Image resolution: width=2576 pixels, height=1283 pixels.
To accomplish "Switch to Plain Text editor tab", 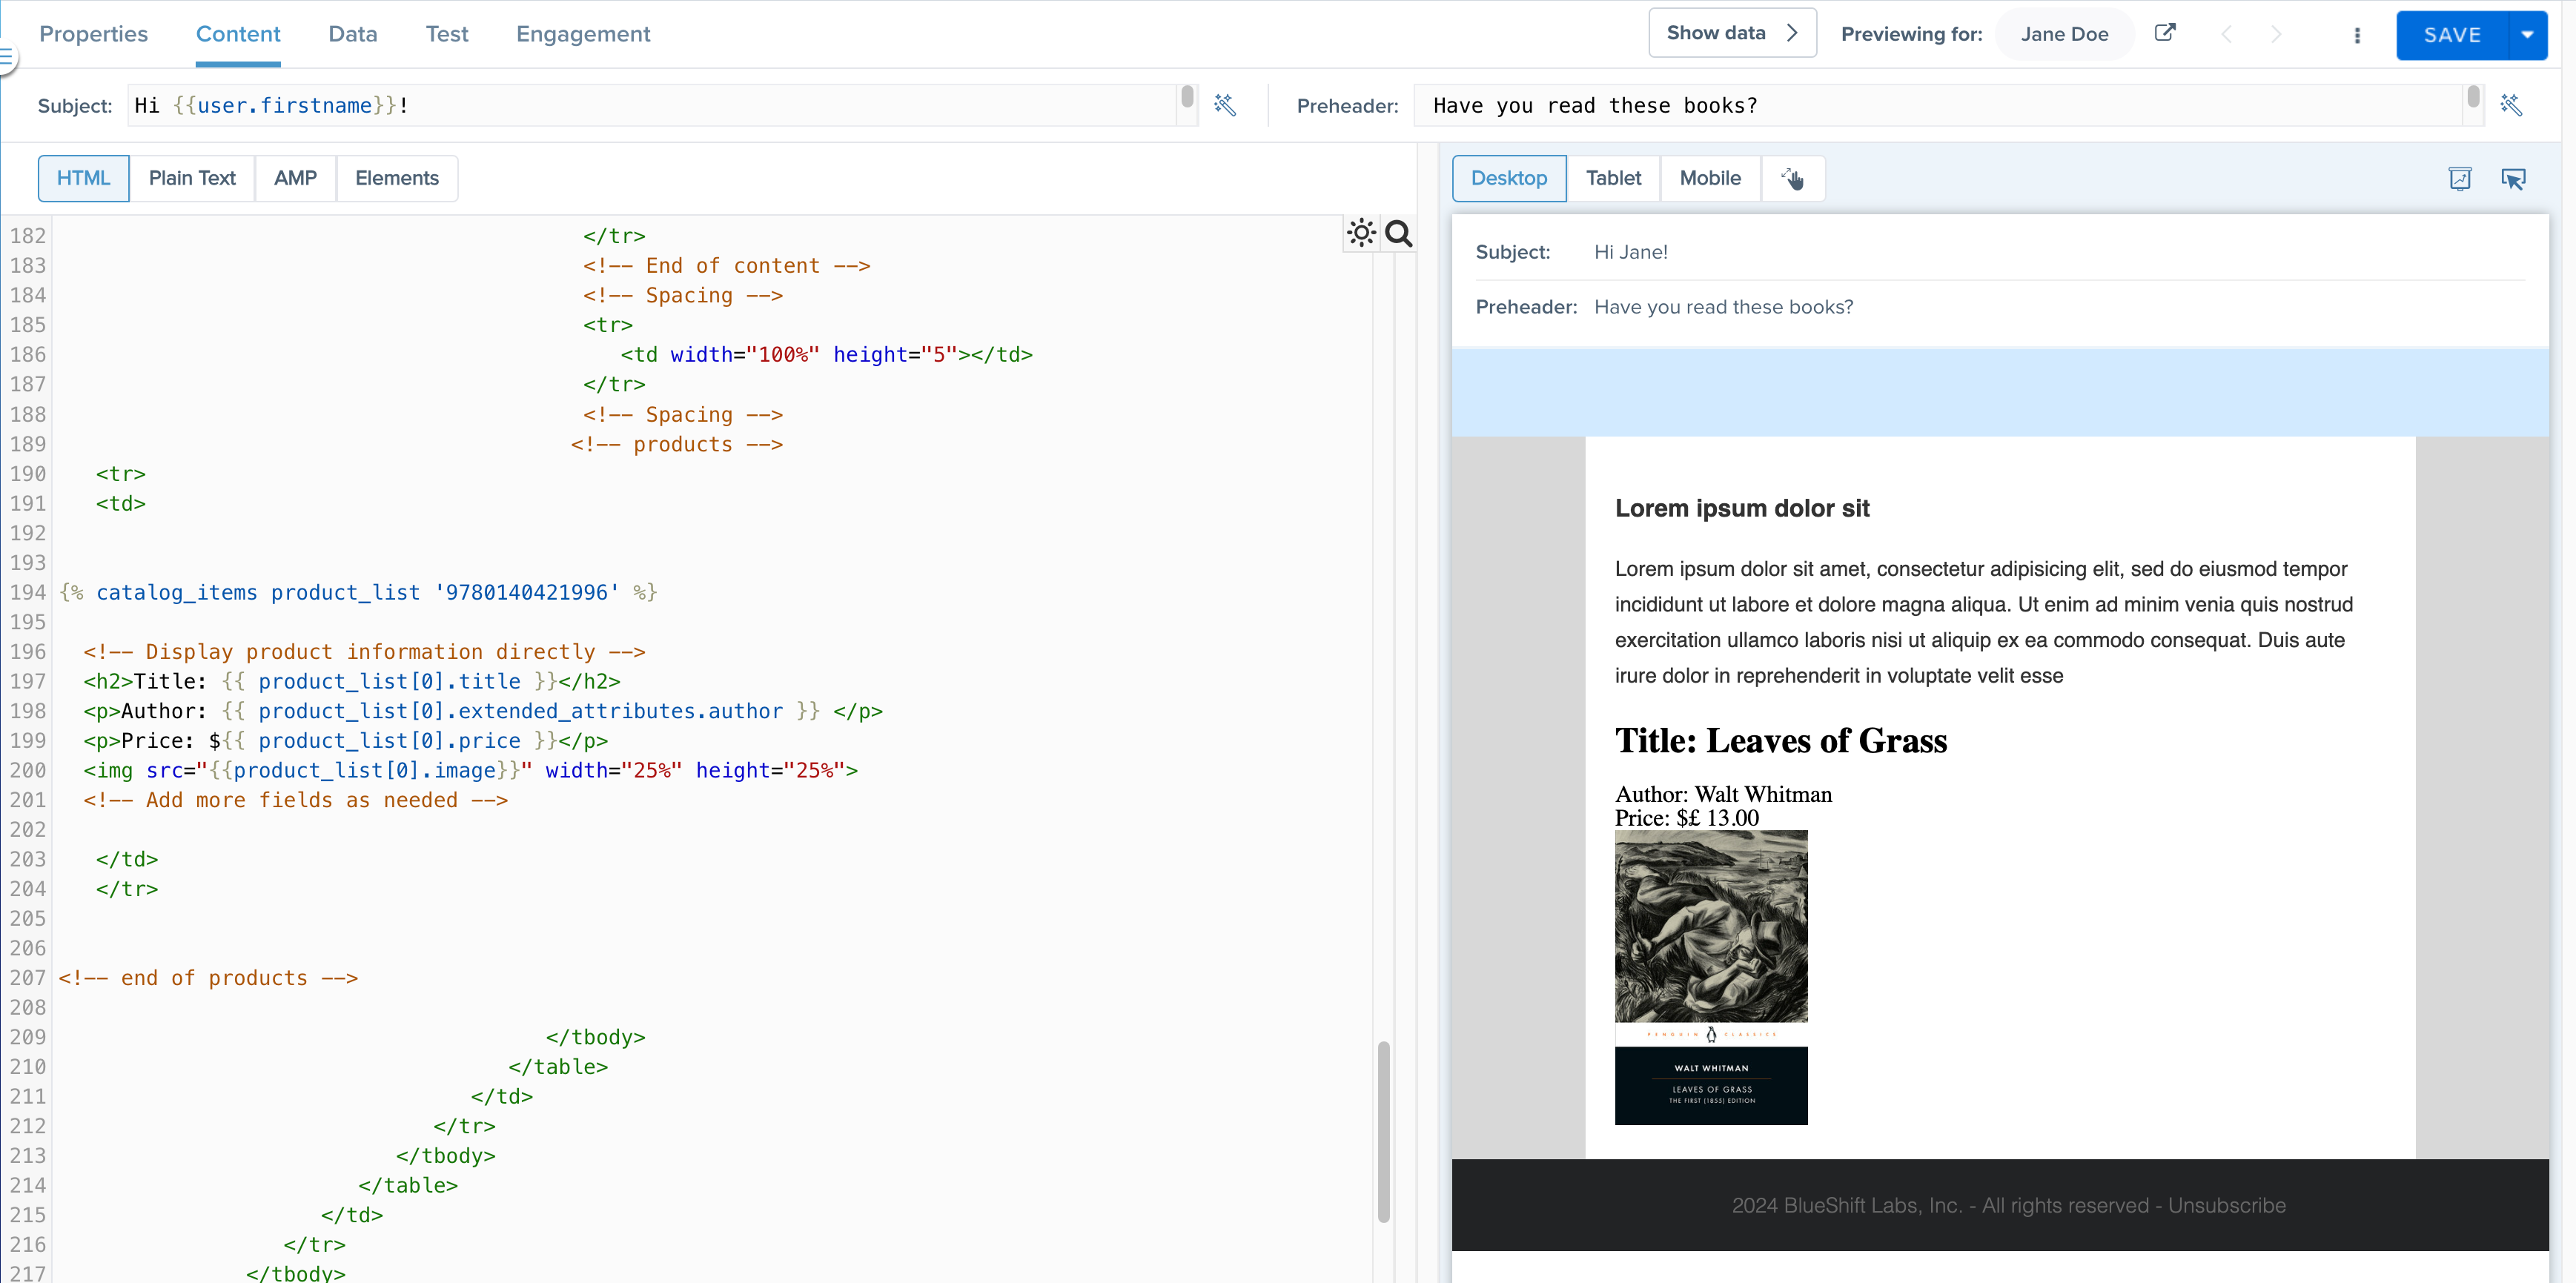I will click(x=192, y=178).
